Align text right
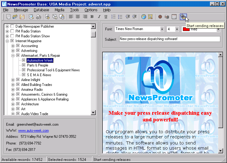Image resolution: width=227 pixels, height=163 pixels. [85, 17]
